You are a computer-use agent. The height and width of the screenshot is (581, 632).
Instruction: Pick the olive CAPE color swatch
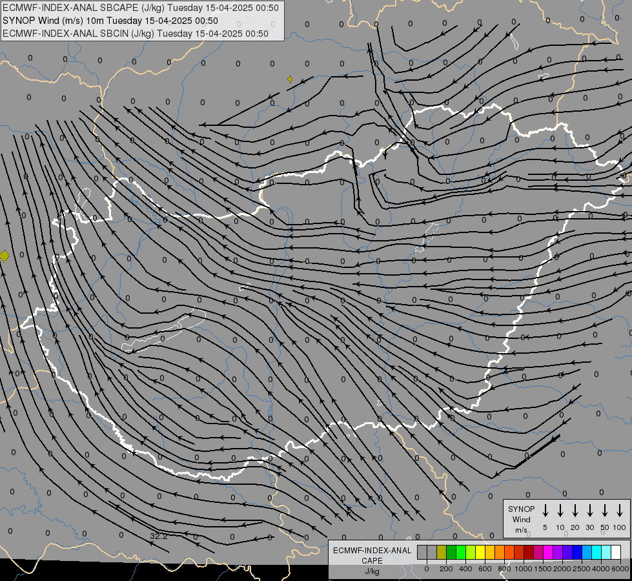(x=442, y=552)
